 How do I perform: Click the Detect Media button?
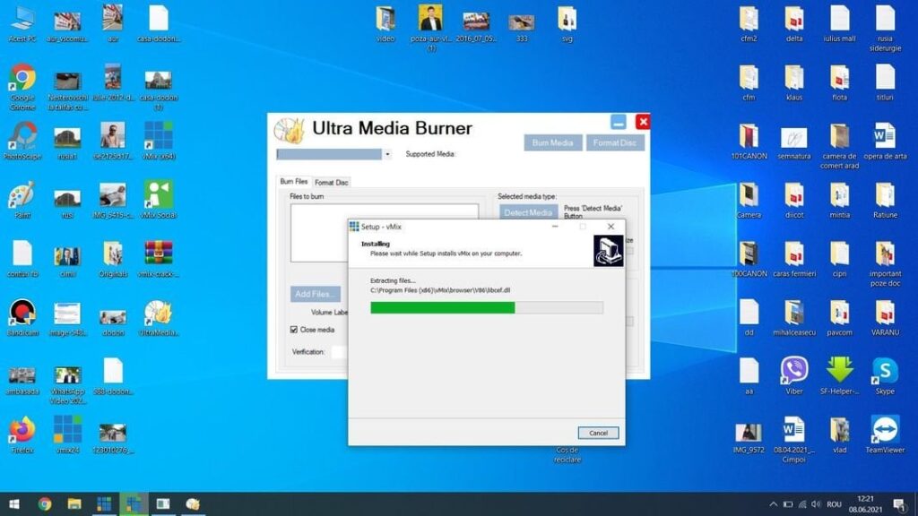coord(528,212)
